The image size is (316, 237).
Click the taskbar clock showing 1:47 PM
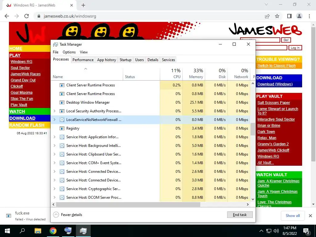pyautogui.click(x=289, y=231)
